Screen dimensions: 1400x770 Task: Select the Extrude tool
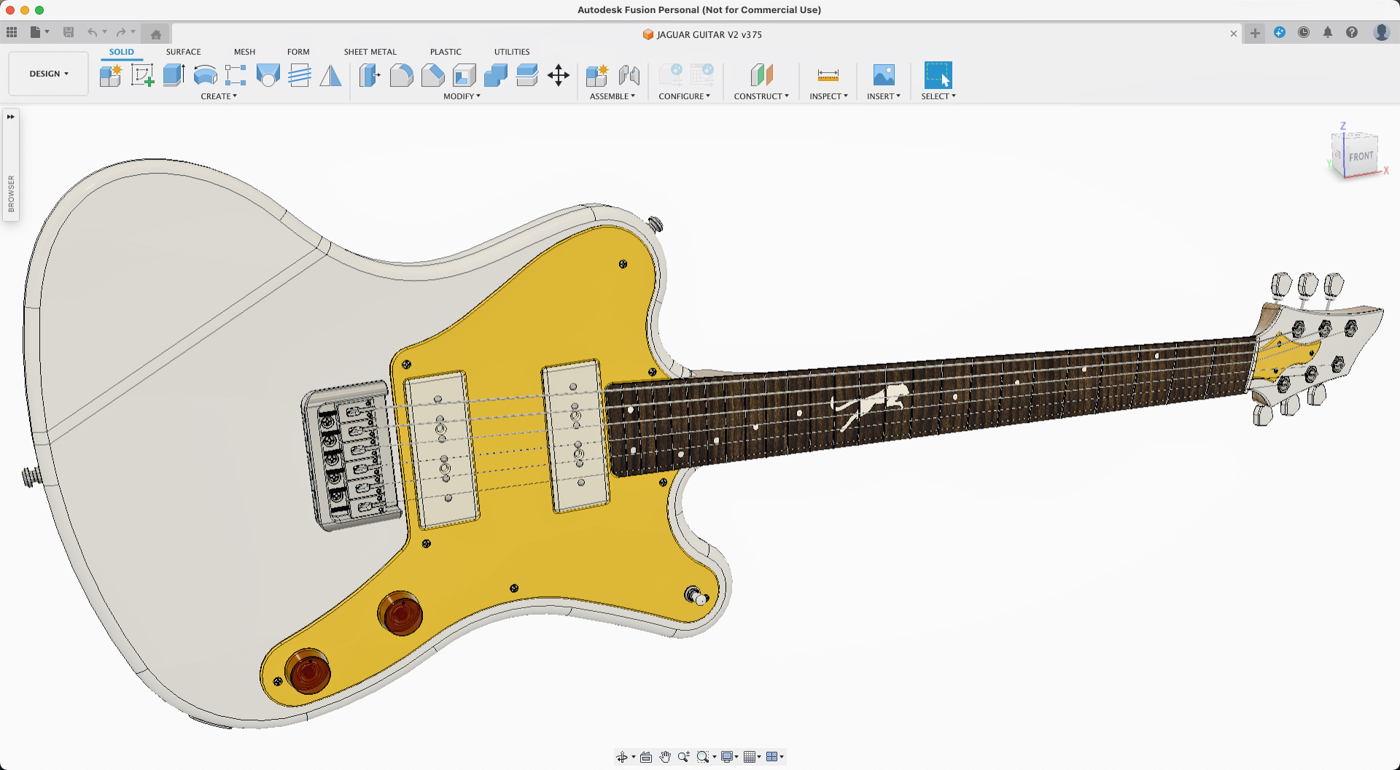[174, 75]
